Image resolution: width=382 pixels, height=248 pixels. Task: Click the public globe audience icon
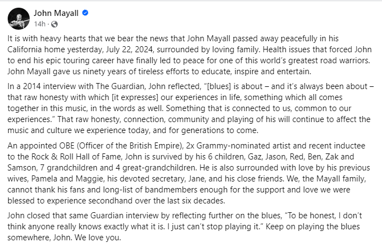54,24
